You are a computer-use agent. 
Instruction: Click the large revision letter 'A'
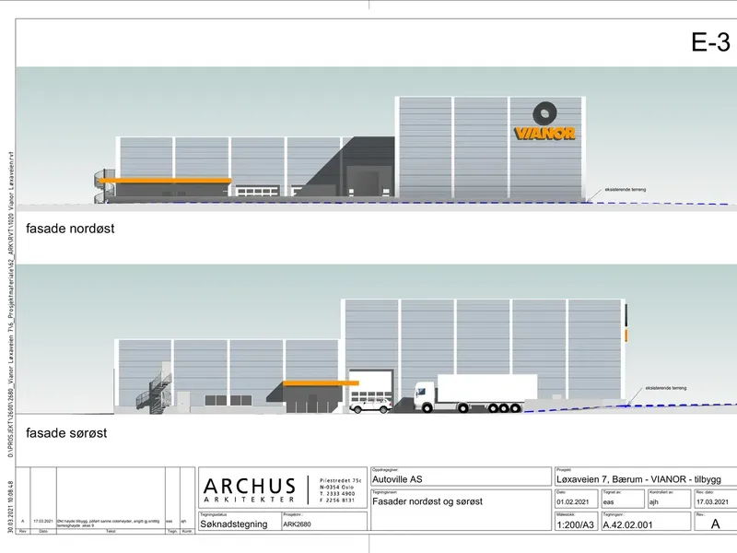(716, 524)
